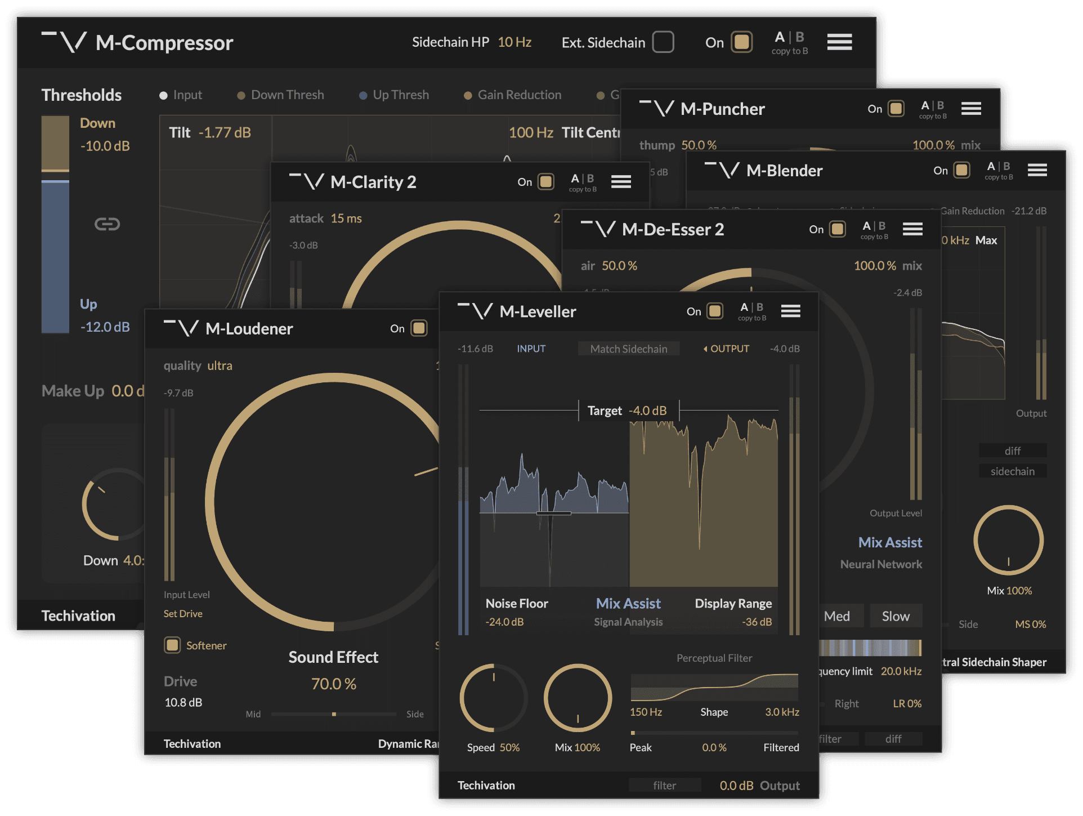Open M-De-Esser 2 hamburger menu

pos(912,229)
